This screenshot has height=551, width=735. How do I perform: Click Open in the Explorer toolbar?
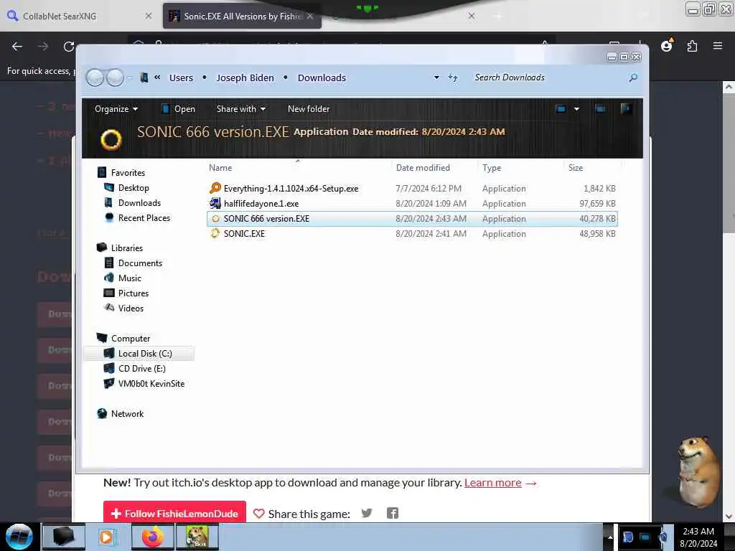point(179,109)
